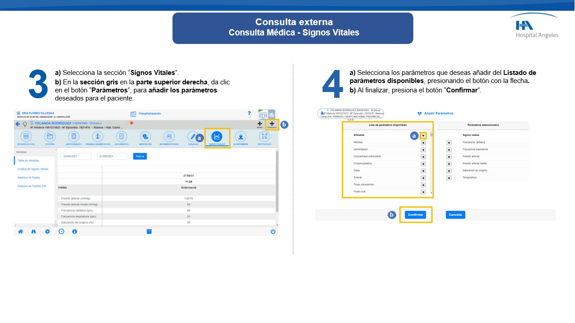Add Dieta parameter with arrow button
Viewport: 575px width, 323px height.
tap(423, 170)
